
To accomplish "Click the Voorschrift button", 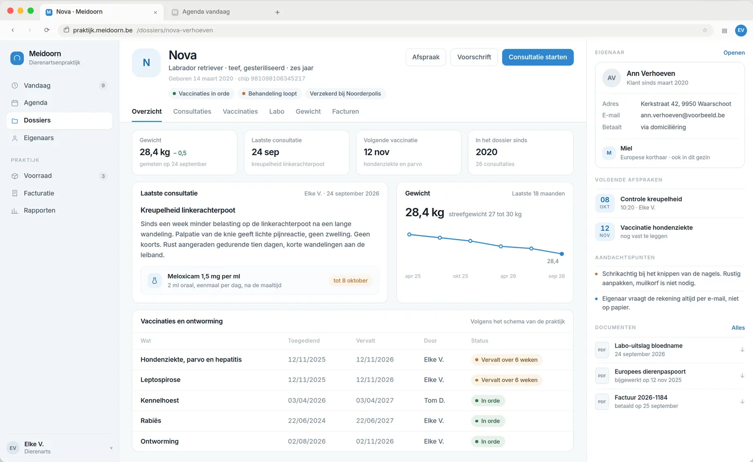I will pyautogui.click(x=474, y=57).
